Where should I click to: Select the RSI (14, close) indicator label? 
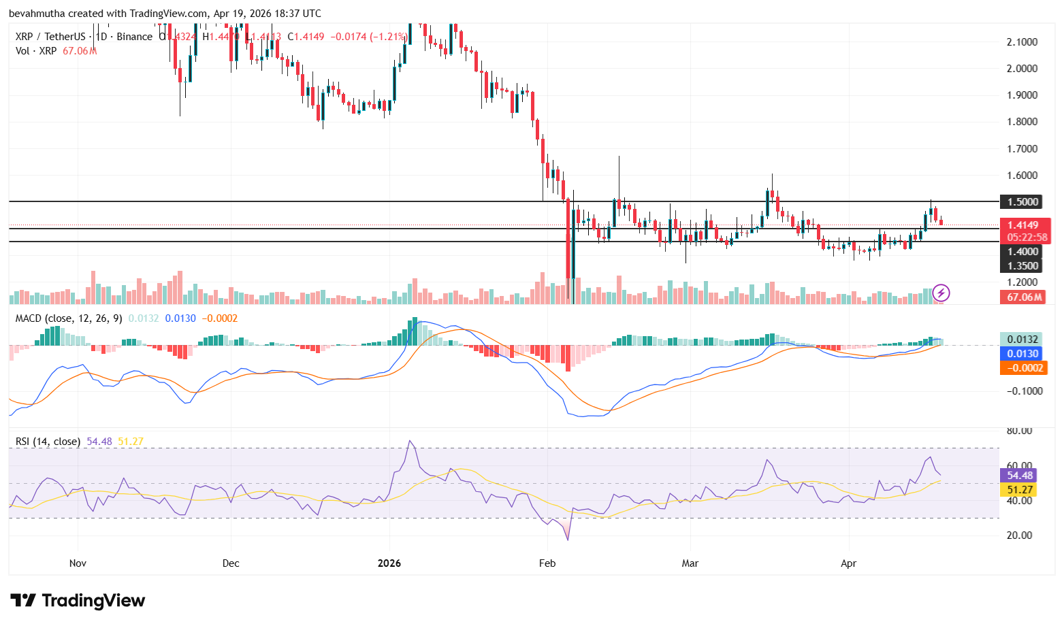46,442
